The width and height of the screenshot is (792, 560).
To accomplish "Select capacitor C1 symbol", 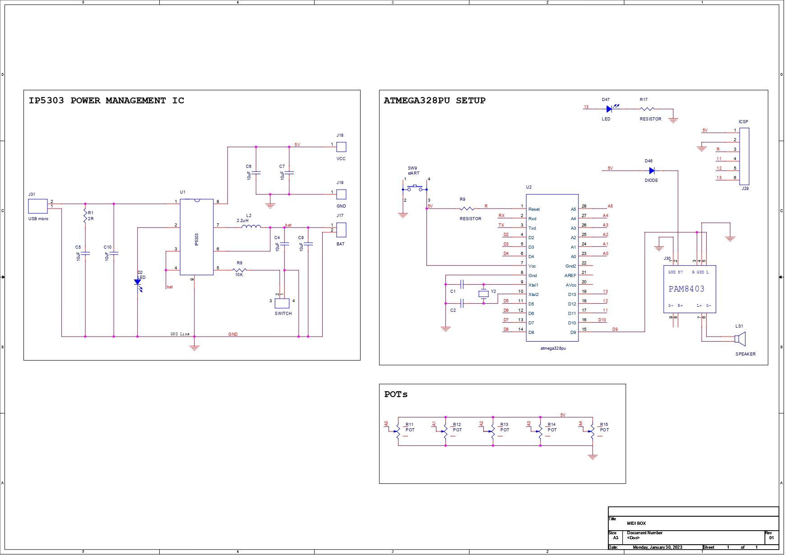I will 462,284.
